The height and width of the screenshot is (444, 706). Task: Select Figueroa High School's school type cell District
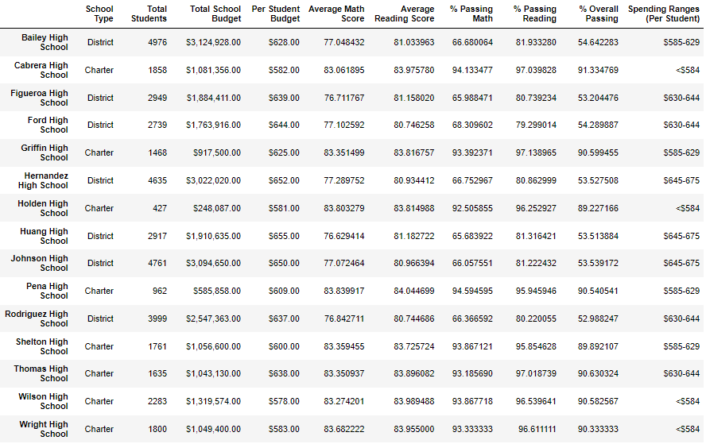coord(100,98)
